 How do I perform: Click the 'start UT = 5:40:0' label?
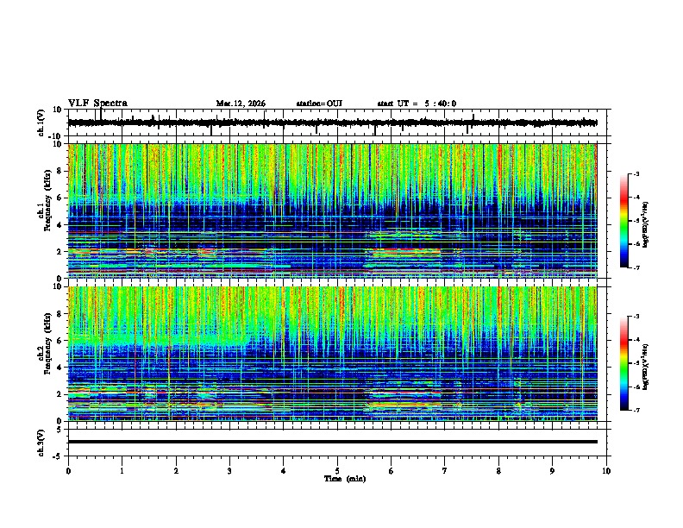(417, 104)
